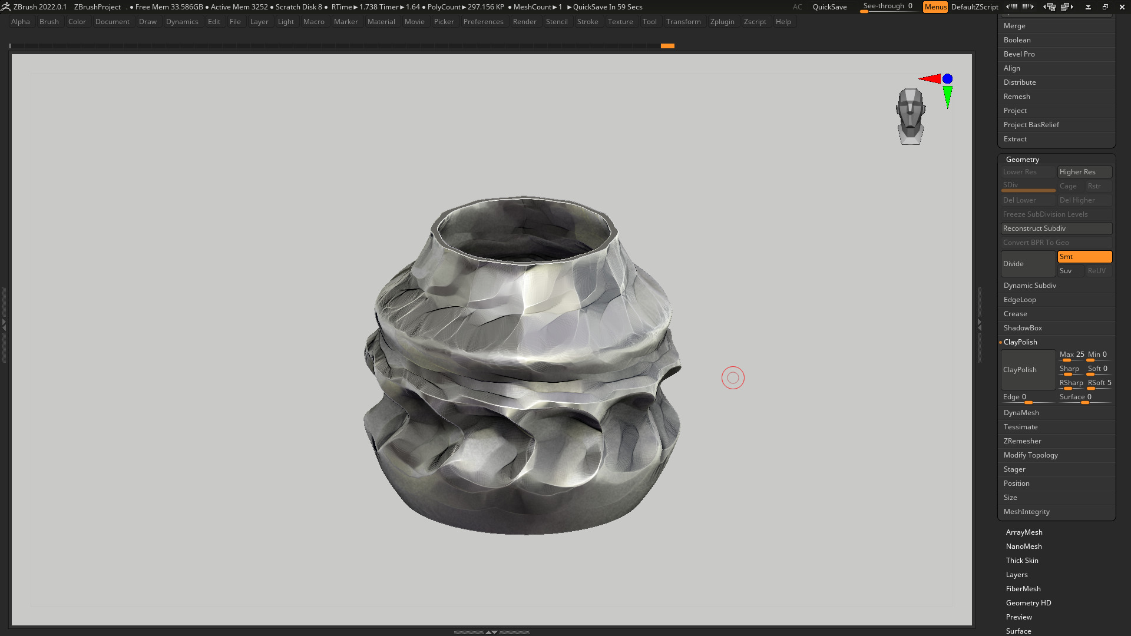Toggle RSharp in ClayPolish settings

pos(1070,383)
